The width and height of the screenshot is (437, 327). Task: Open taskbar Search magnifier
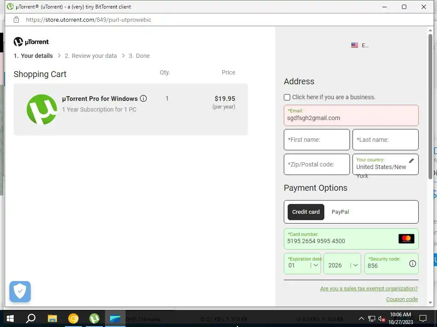(x=31, y=318)
